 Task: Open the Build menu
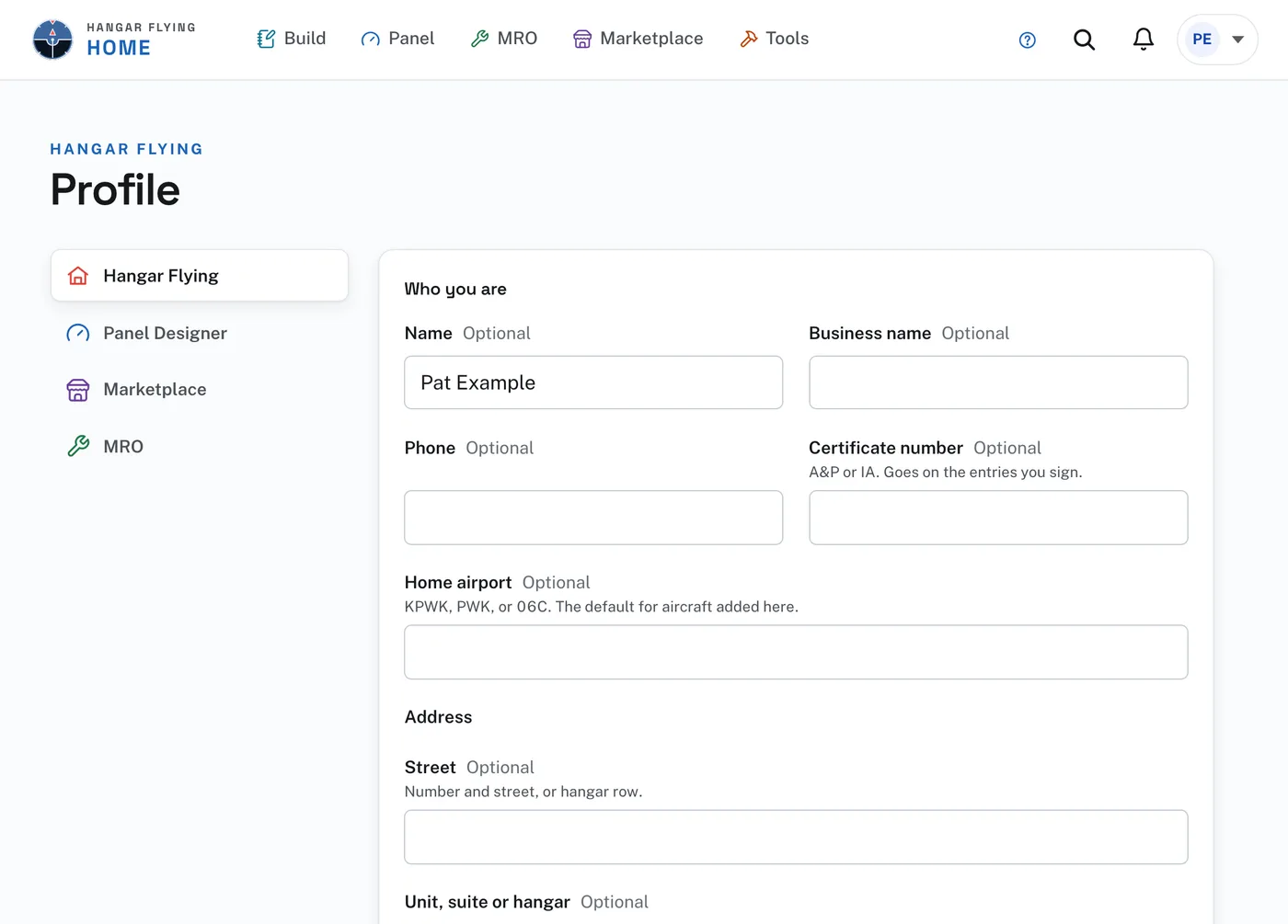tap(292, 39)
